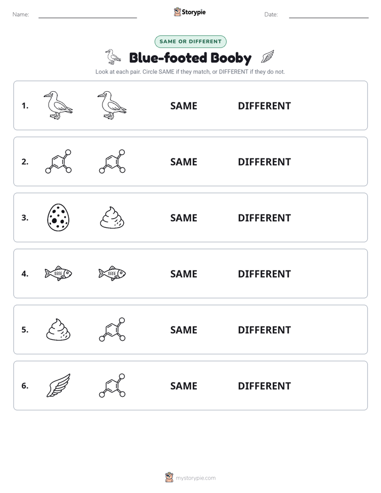Click the molecule icon in row 5
This screenshot has height=493, width=381.
click(112, 330)
